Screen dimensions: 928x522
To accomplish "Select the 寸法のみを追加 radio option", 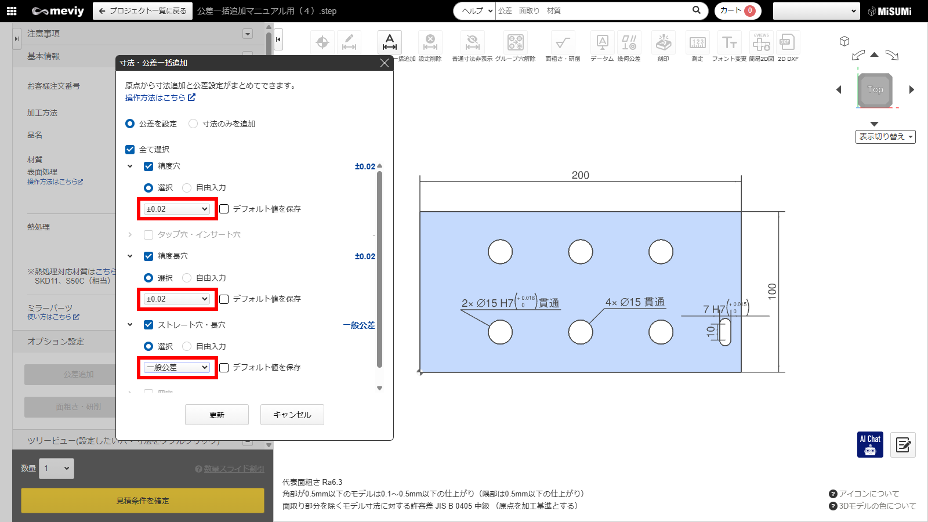I will tap(193, 124).
